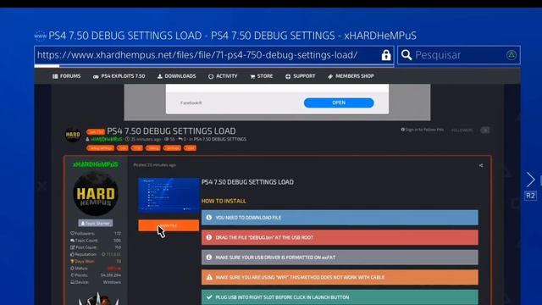
Task: Click the Topic Count row in sidebar
Action: click(x=96, y=241)
